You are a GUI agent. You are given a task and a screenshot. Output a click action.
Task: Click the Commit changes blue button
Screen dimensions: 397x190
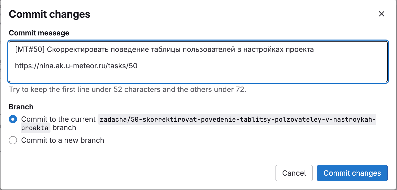point(352,173)
